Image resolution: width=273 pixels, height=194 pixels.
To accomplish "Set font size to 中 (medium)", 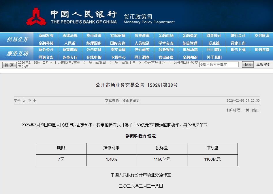I will (29, 101).
